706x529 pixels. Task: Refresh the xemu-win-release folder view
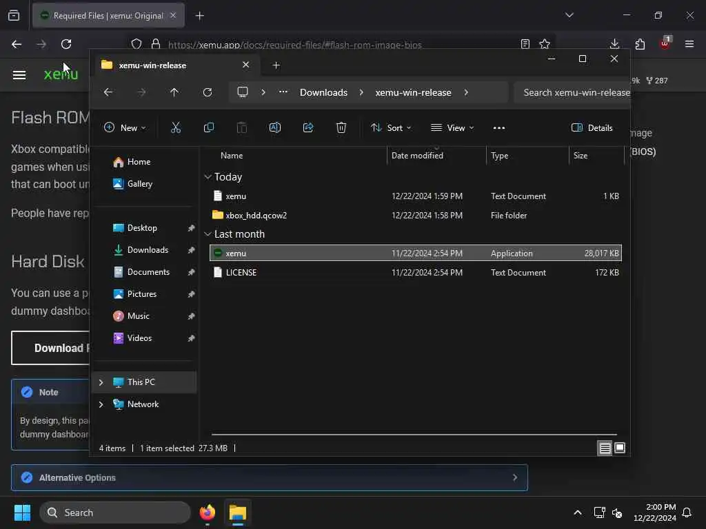(x=207, y=92)
